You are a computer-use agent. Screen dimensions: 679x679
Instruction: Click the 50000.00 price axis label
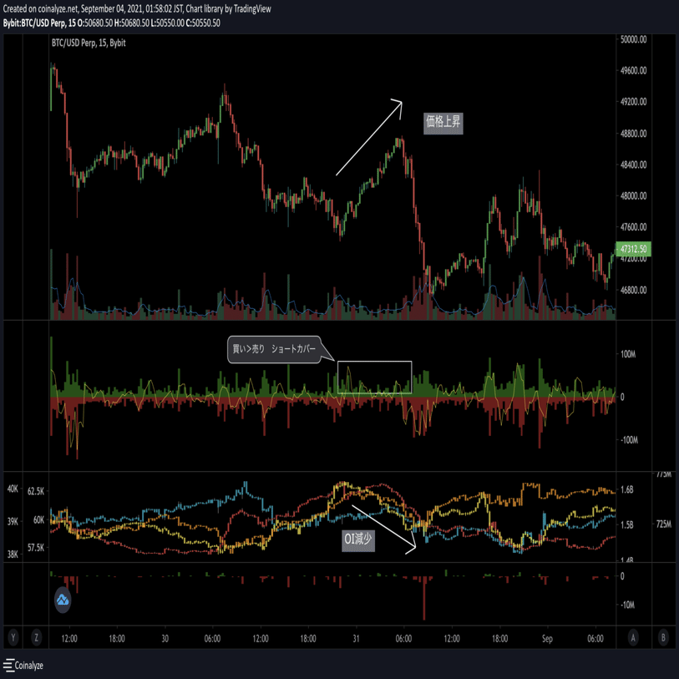click(x=633, y=39)
